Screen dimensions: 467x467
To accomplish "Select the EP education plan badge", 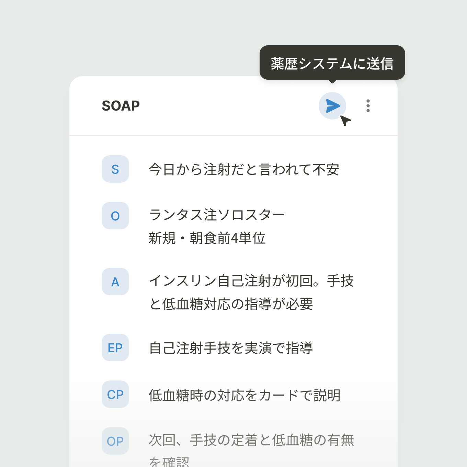I will pyautogui.click(x=115, y=348).
